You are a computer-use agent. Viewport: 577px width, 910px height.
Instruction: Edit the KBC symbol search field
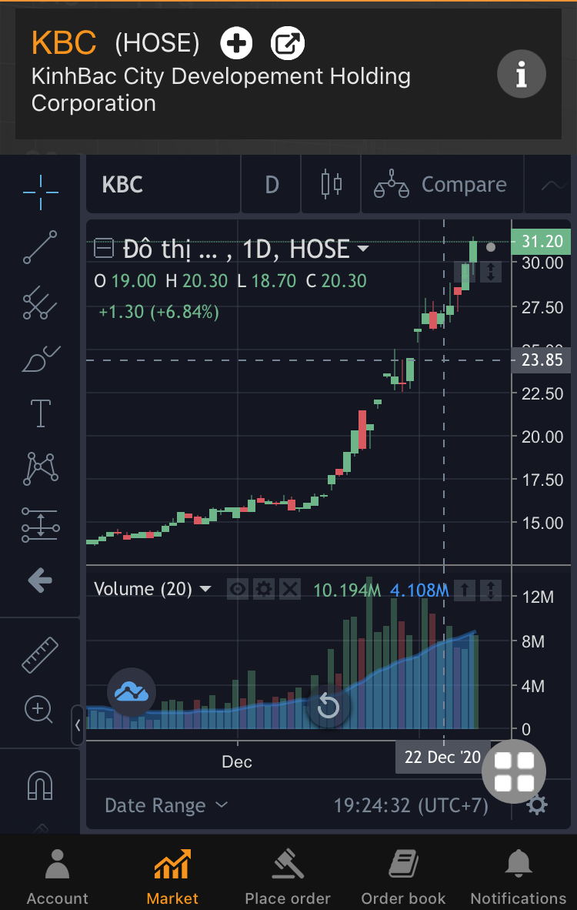point(163,185)
